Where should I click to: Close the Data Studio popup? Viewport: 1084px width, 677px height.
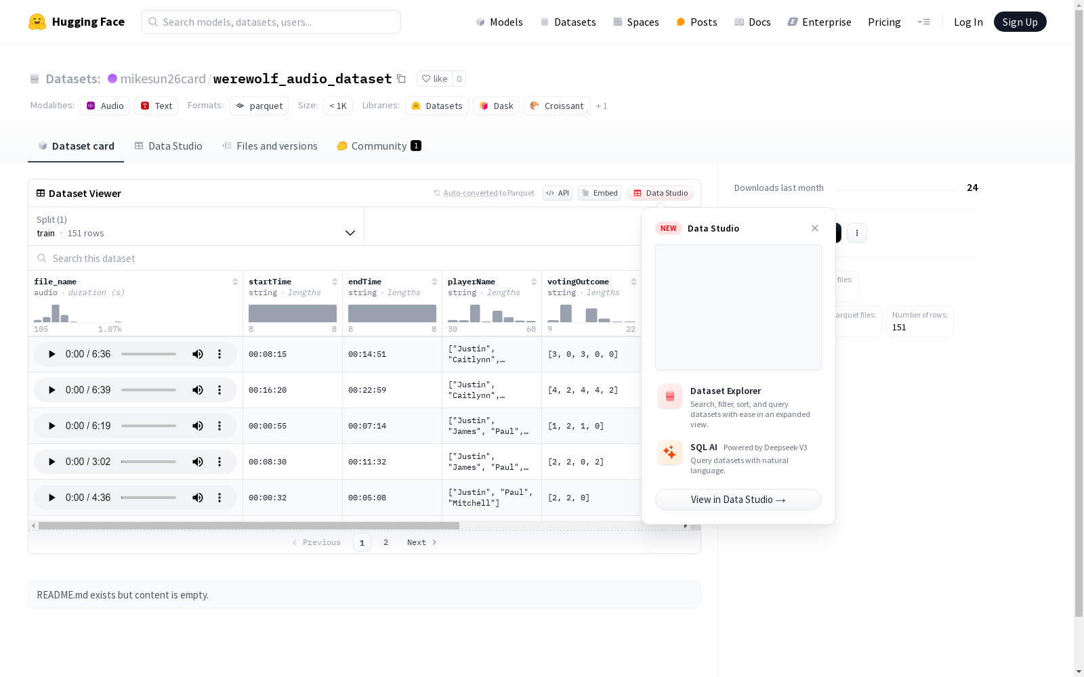click(815, 228)
